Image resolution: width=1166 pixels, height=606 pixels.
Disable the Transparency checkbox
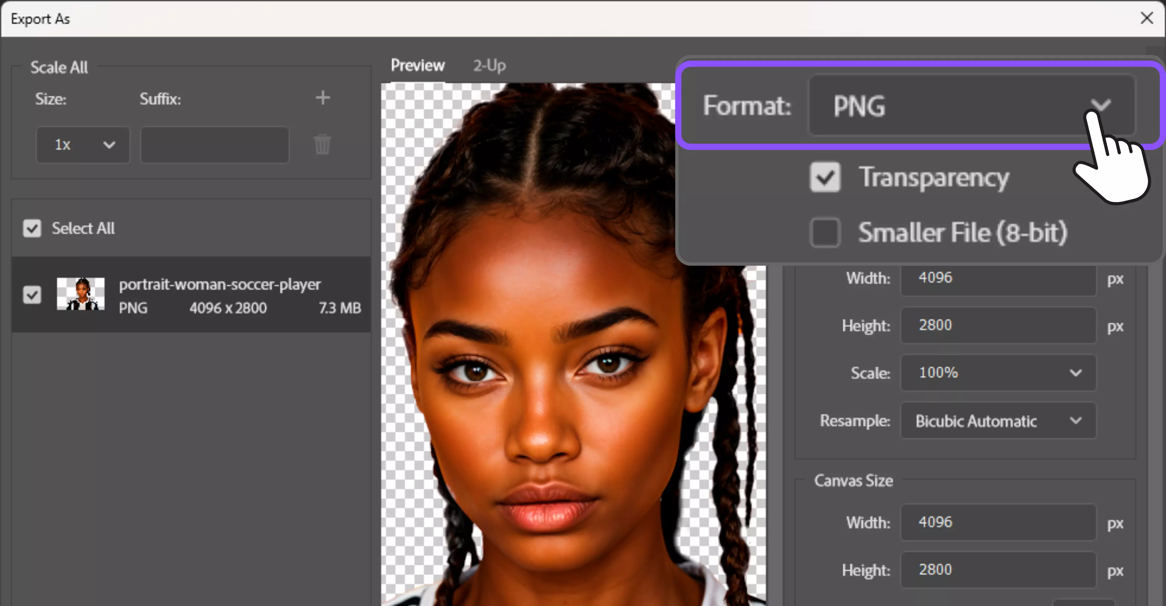[x=825, y=177]
